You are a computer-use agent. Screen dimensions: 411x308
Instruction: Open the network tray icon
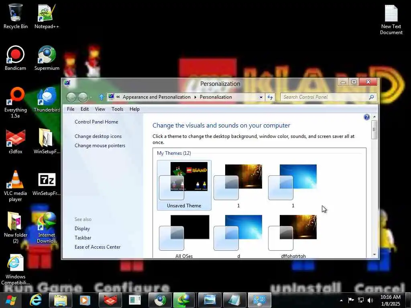361,300
